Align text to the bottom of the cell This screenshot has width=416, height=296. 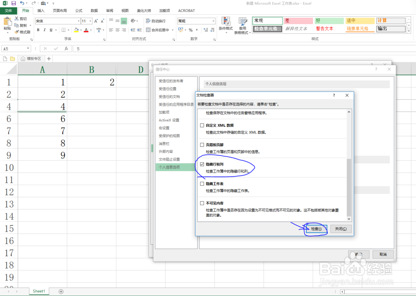point(124,21)
